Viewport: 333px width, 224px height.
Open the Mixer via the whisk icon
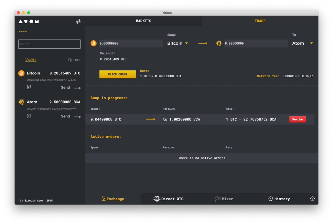click(x=218, y=199)
